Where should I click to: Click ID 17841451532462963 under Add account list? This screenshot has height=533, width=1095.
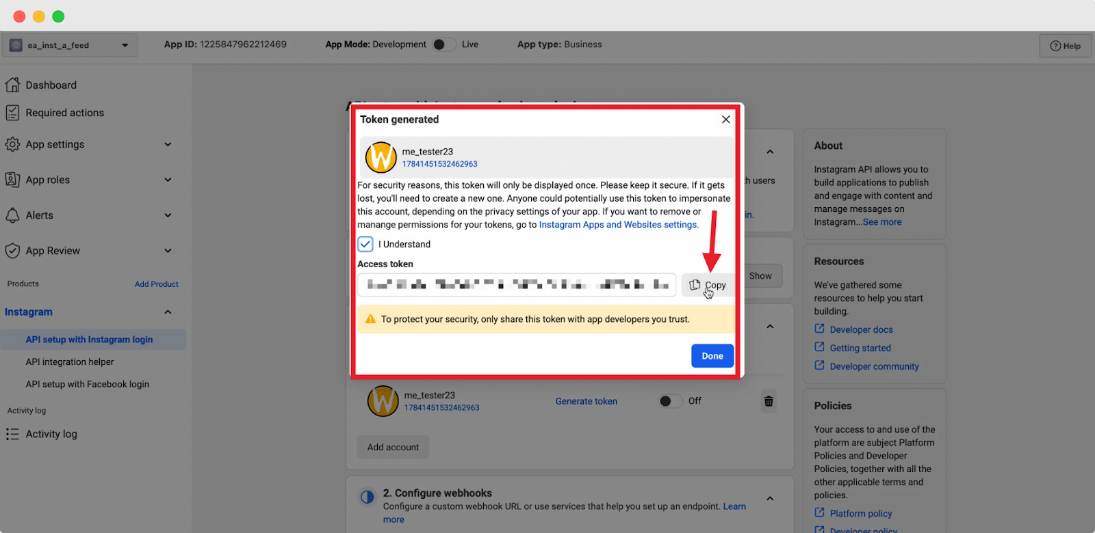tap(442, 407)
